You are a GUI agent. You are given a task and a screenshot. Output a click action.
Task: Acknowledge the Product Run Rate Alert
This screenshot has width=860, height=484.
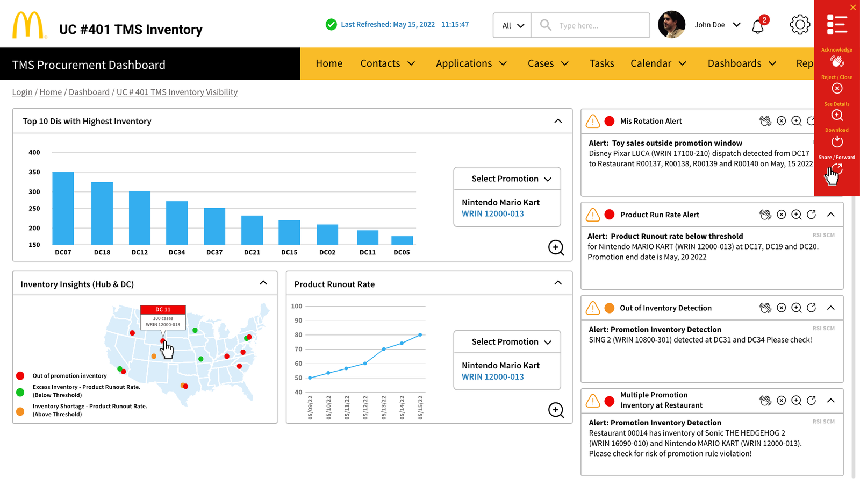click(765, 215)
